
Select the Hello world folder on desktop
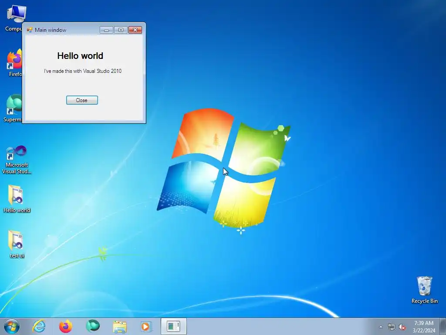(17, 199)
